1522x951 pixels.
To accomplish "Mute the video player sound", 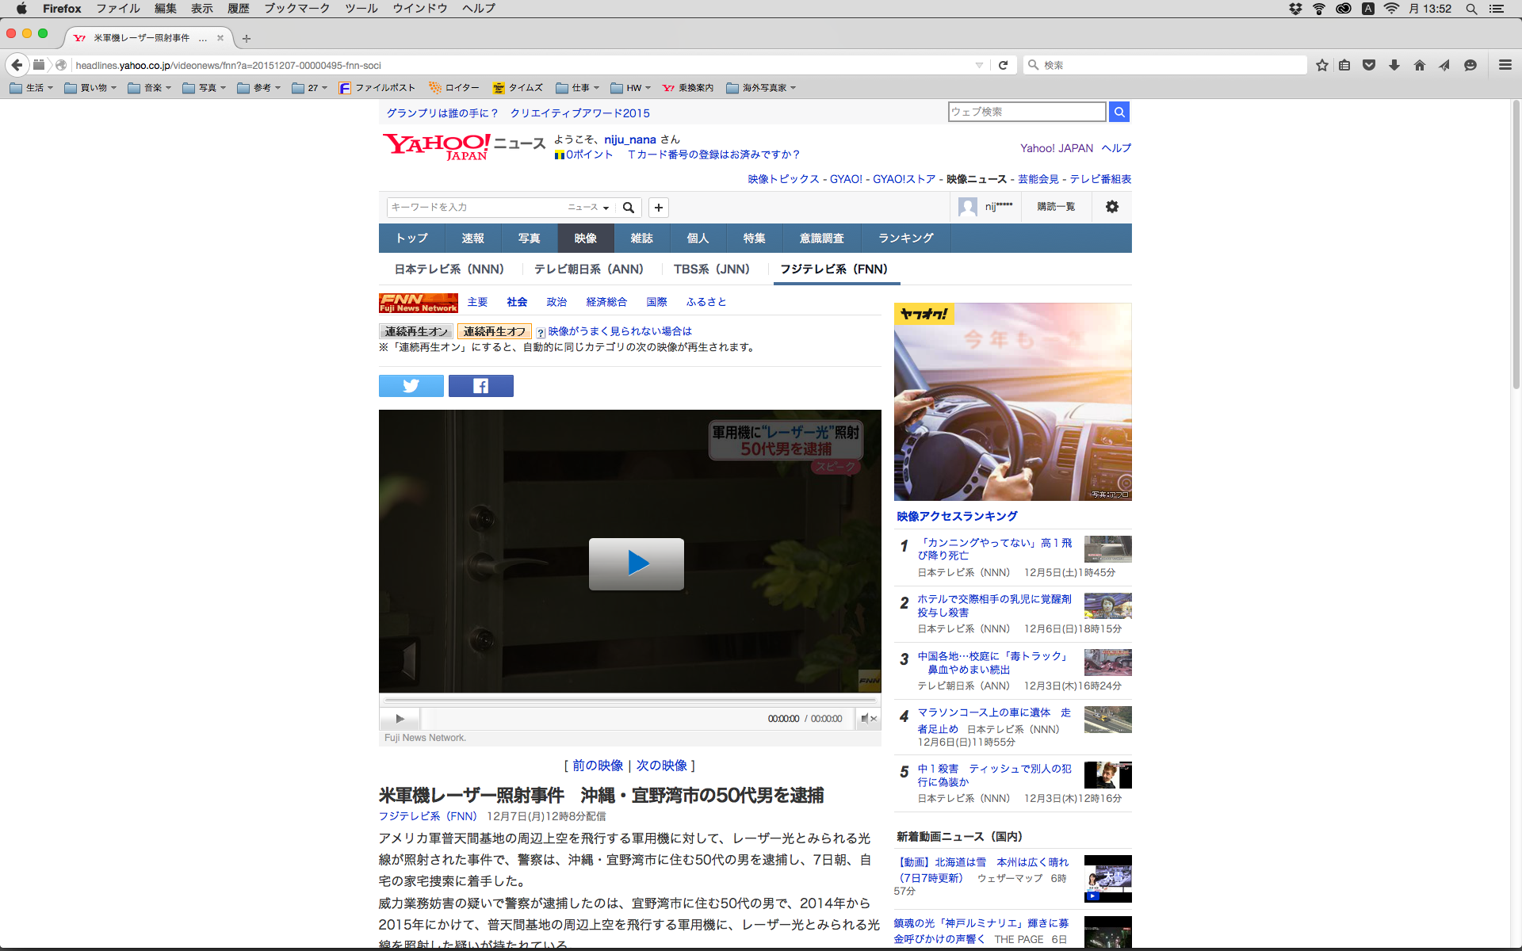I will point(868,719).
